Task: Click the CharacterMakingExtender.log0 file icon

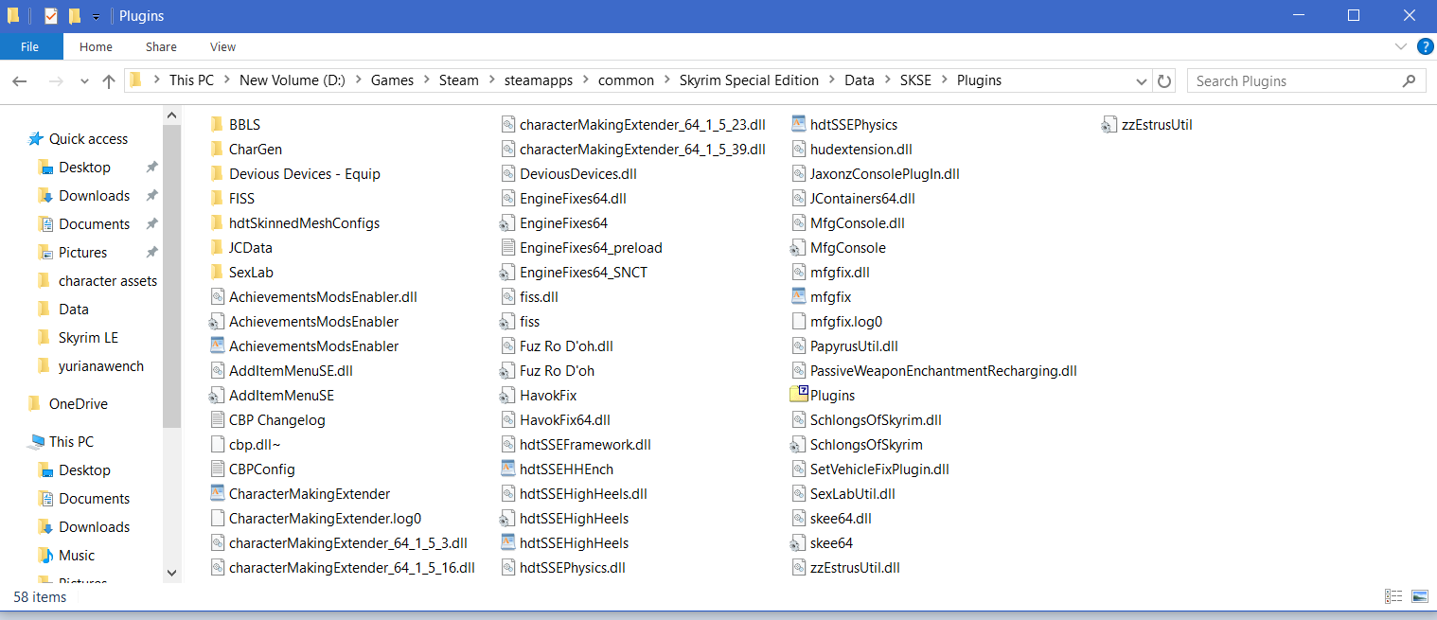Action: pyautogui.click(x=217, y=519)
